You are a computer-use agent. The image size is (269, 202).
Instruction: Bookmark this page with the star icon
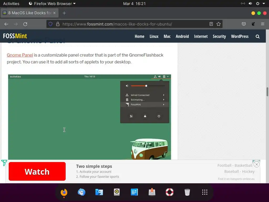pos(219,24)
